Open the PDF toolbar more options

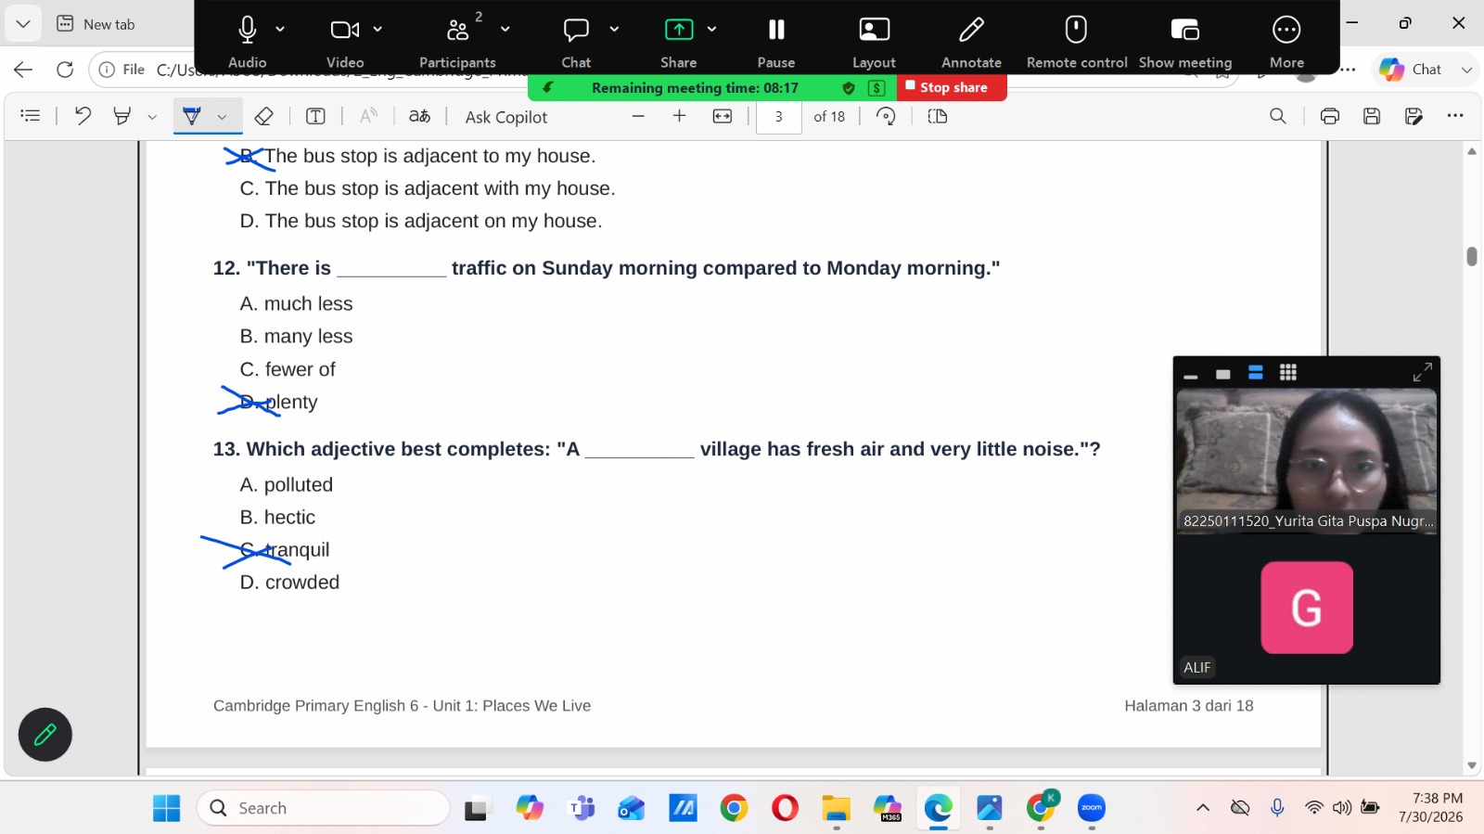pyautogui.click(x=1455, y=116)
